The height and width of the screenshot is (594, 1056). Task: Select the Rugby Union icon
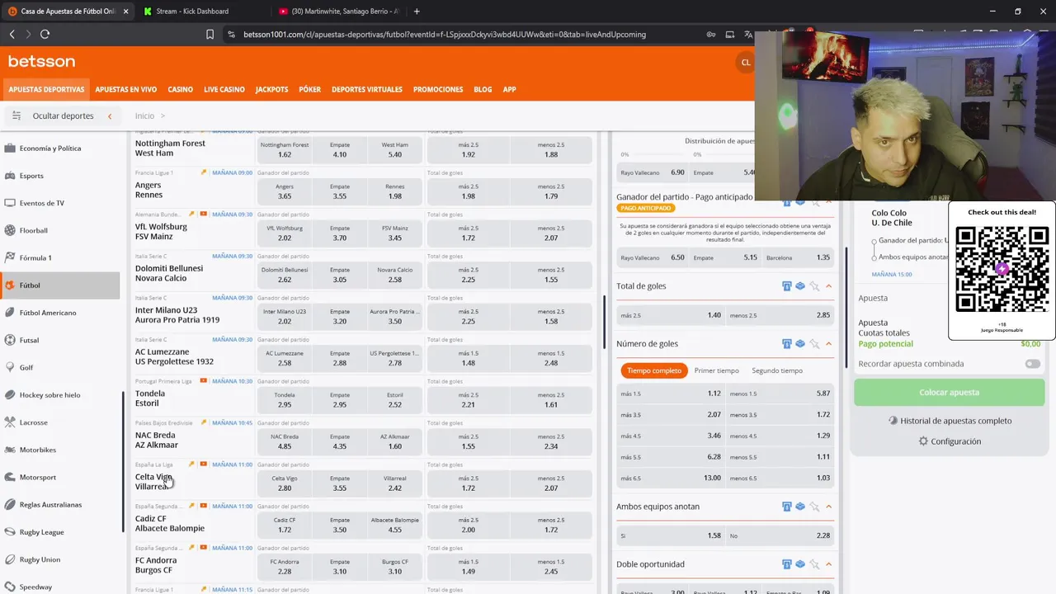(x=10, y=559)
